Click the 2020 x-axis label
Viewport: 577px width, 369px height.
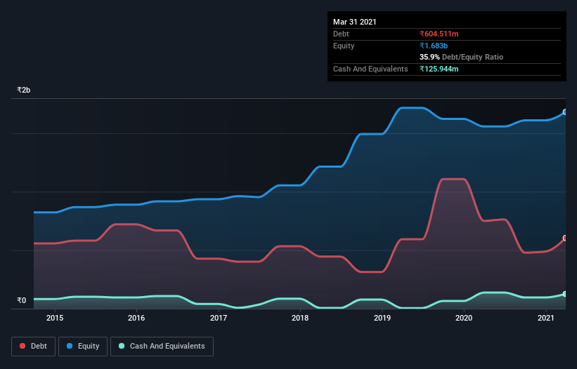tap(464, 318)
